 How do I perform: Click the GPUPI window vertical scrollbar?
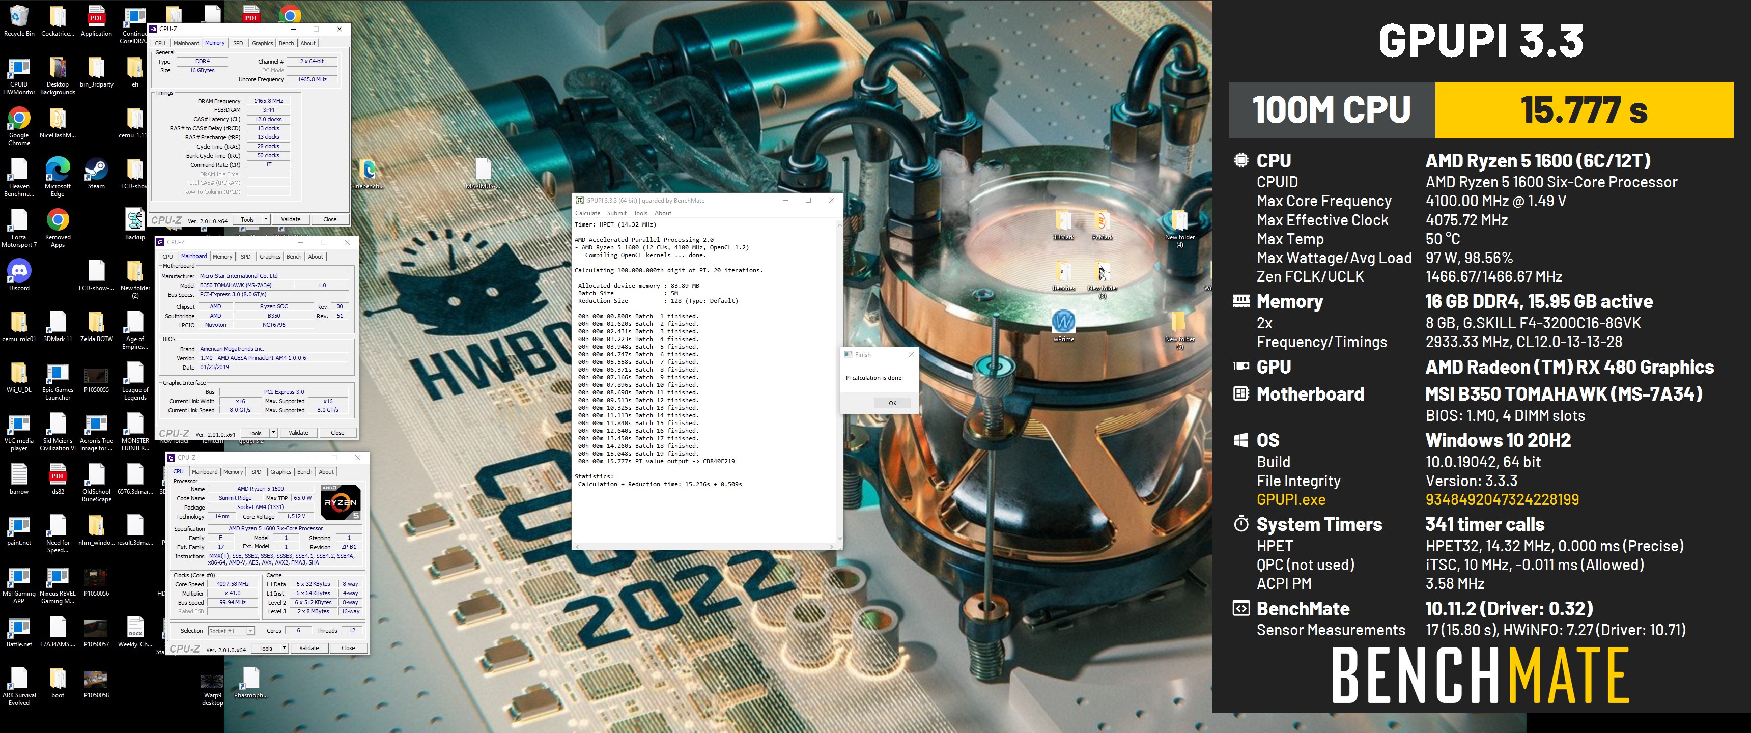click(x=839, y=381)
